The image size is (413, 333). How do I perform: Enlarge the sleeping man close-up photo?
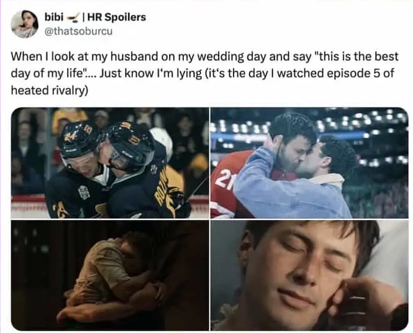tap(309, 275)
